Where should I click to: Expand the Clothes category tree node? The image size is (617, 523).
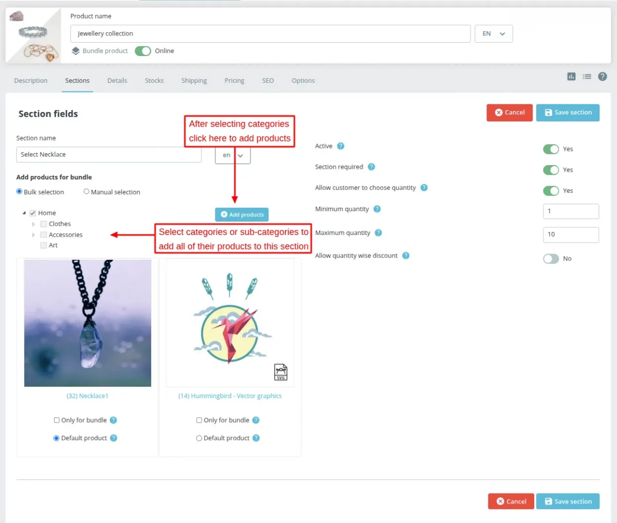tap(33, 224)
